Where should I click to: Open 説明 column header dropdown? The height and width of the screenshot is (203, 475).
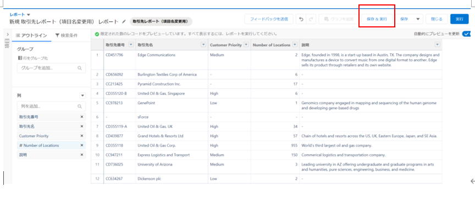[437, 45]
